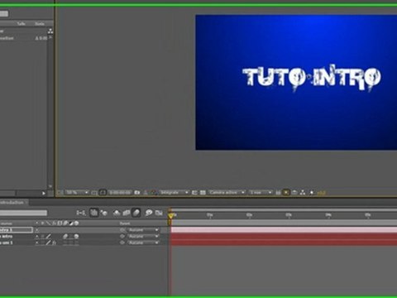Viewport: 397px width, 298px height.
Task: Open the composition mini-flowchart in timeline toolbar
Action: 81,213
